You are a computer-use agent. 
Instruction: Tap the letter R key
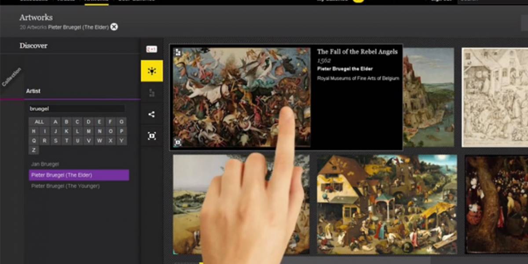click(45, 141)
